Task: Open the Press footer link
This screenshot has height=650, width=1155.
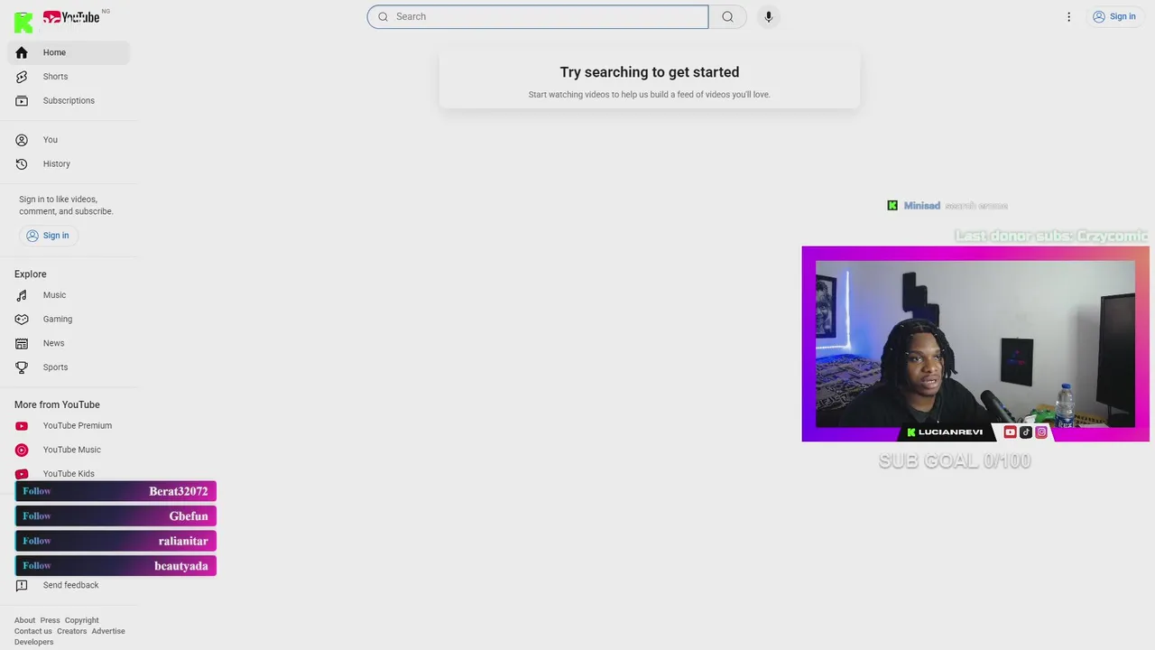Action: [x=50, y=620]
